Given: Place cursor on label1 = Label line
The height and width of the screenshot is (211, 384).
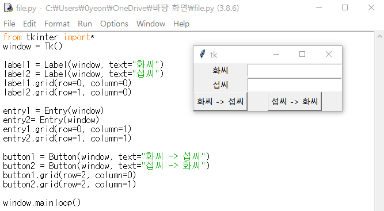Looking at the screenshot, I should pyautogui.click(x=83, y=65).
